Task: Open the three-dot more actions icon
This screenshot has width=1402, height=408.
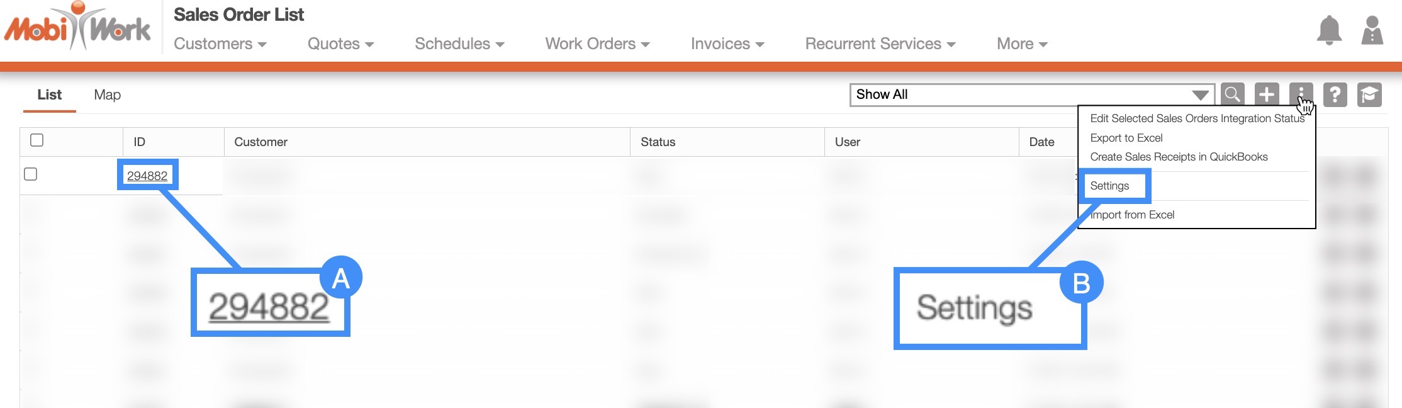Action: click(1300, 94)
